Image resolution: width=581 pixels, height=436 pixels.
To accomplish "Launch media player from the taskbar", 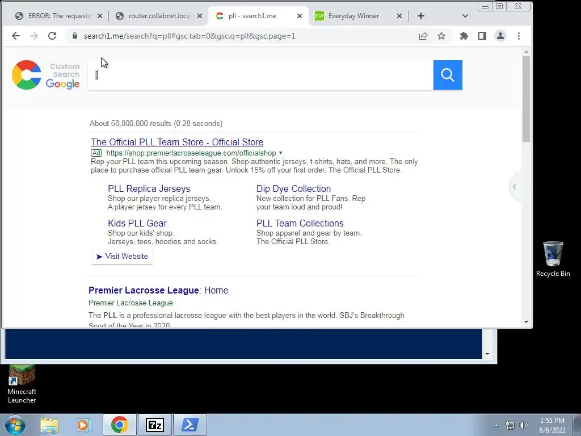I will [84, 425].
